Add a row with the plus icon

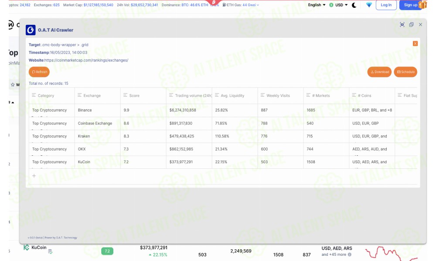pos(34,176)
